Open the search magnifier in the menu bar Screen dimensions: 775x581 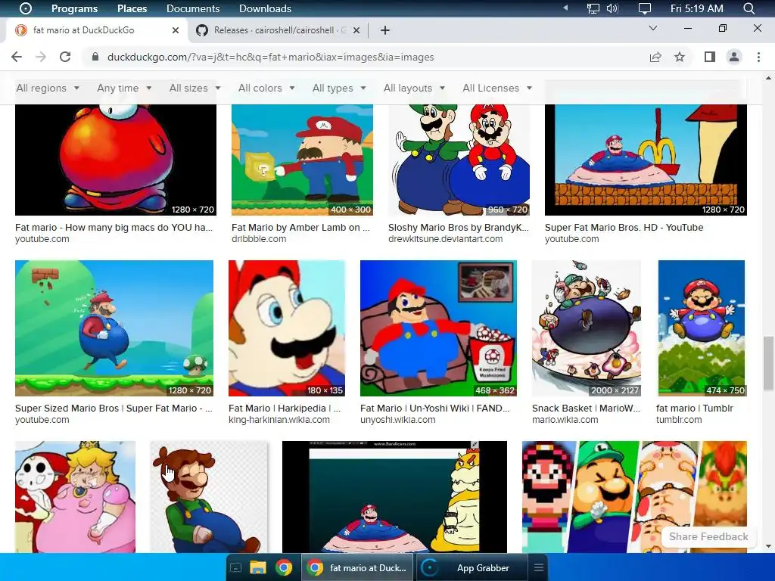coord(749,8)
